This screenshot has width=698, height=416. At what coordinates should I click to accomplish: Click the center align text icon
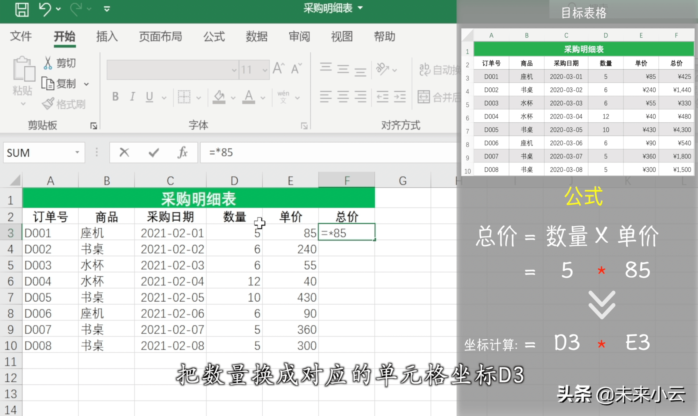pos(343,97)
